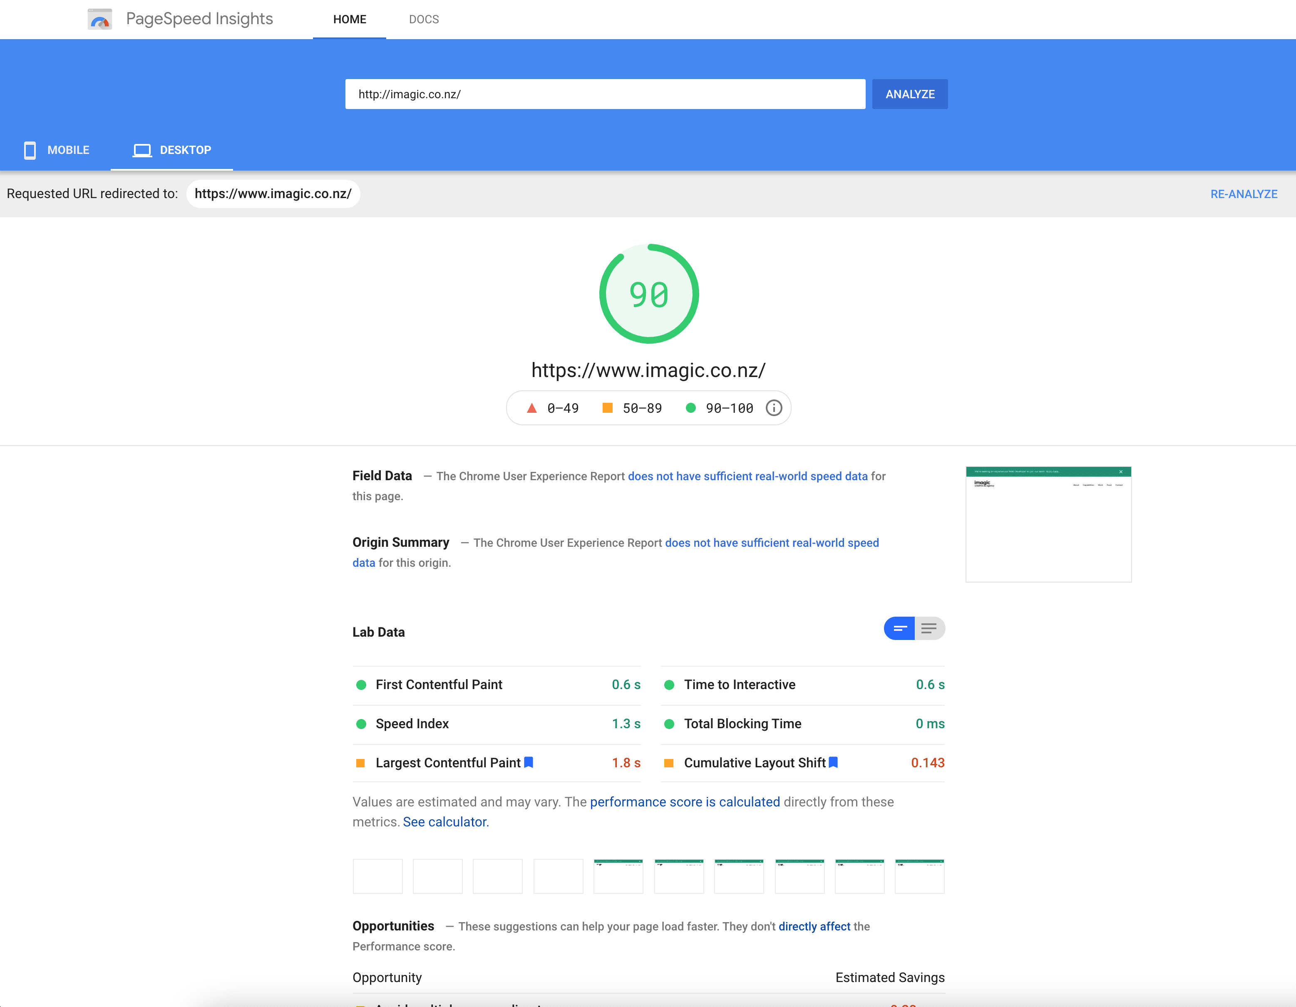Click the URL input field
Viewport: 1296px width, 1007px height.
click(605, 94)
